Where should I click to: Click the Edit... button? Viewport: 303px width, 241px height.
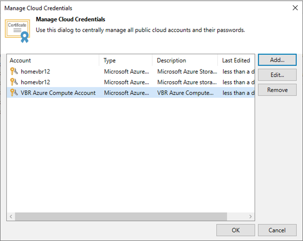point(277,75)
